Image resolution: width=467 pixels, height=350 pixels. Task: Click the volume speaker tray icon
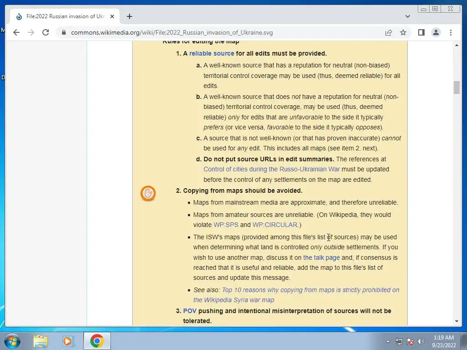(x=420, y=341)
